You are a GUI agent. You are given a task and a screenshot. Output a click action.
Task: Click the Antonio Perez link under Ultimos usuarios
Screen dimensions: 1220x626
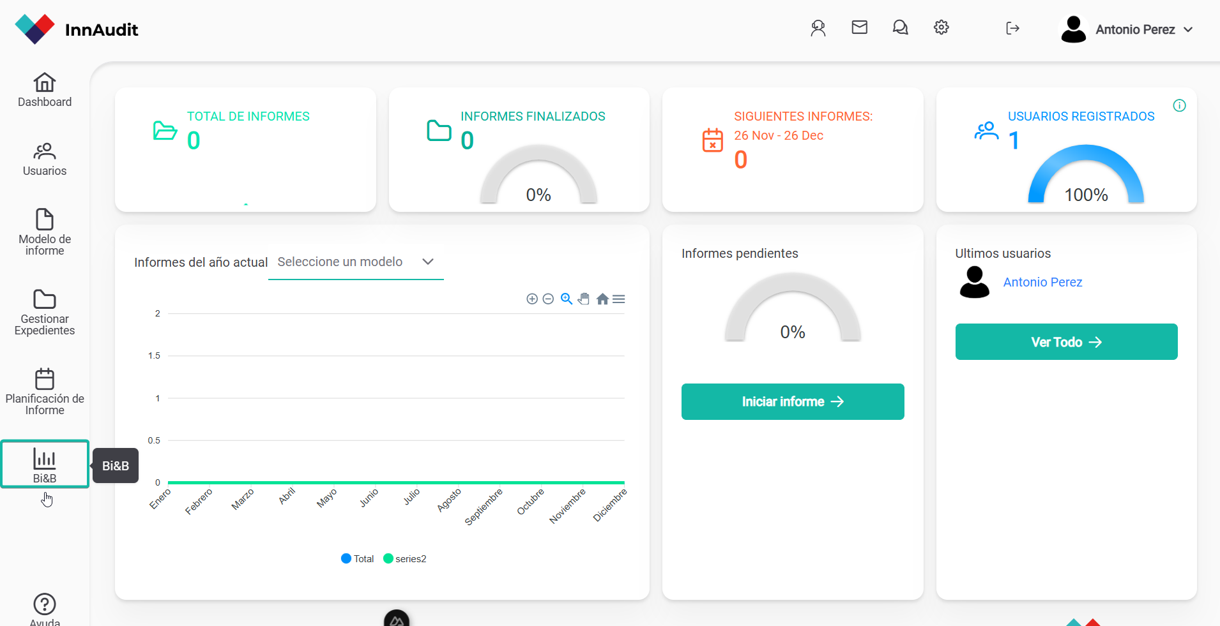click(x=1042, y=282)
